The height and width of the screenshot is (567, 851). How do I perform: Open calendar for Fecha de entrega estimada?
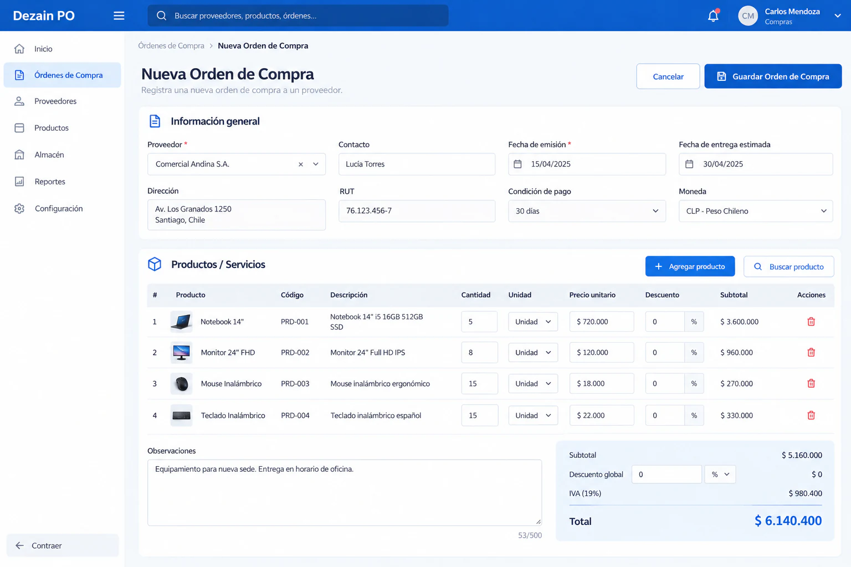click(689, 164)
